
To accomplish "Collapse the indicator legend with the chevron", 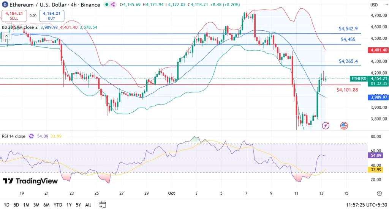I will coord(6,36).
